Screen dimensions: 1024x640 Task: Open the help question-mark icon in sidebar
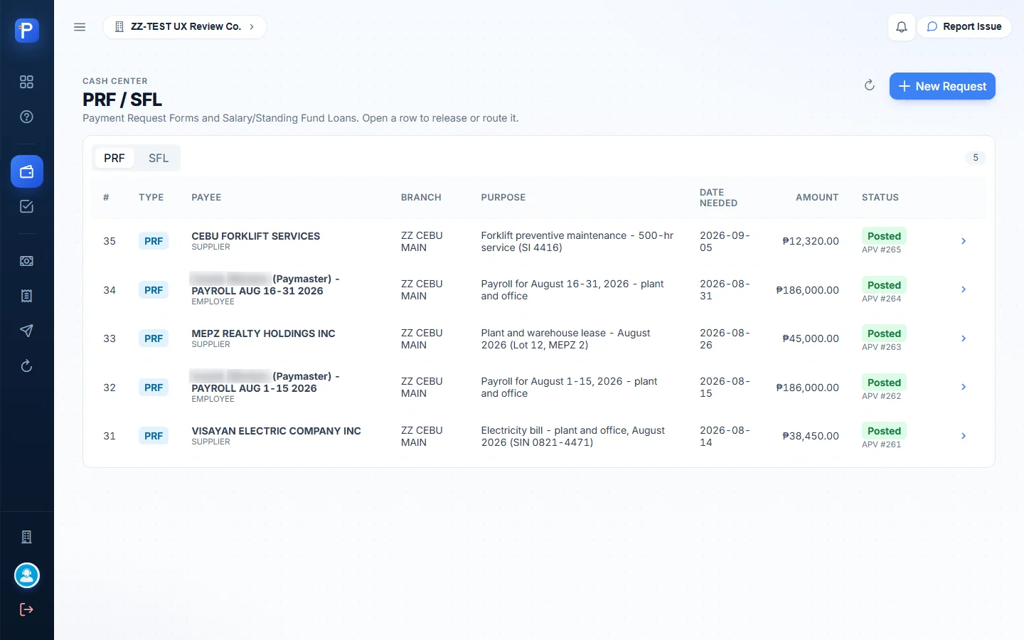click(x=26, y=117)
